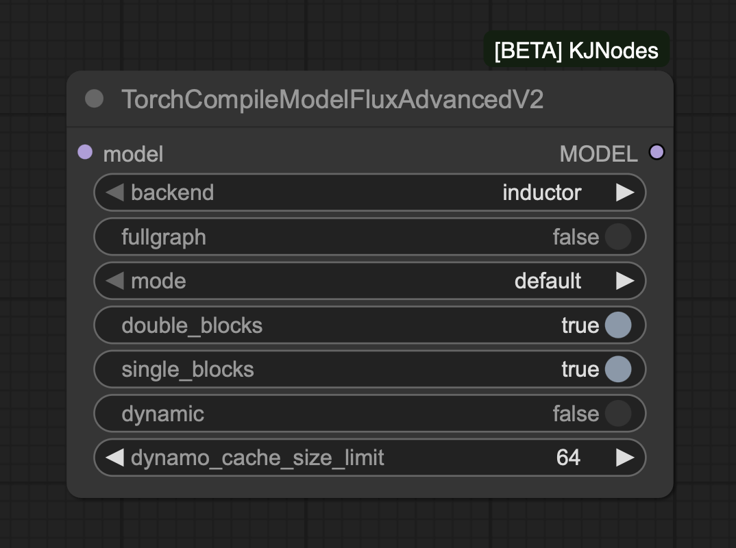
Task: Click left arrow on the mode selector
Action: coord(115,281)
